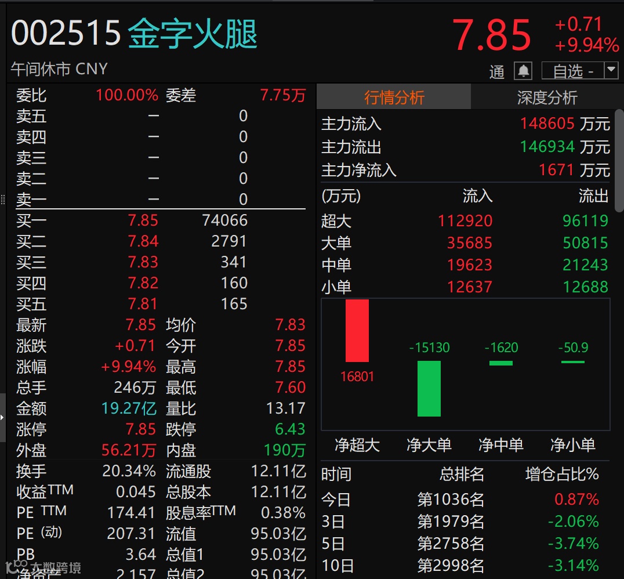Image resolution: width=624 pixels, height=579 pixels.
Task: Click 5日 增仓占比 -3.74%
Action: tap(573, 544)
